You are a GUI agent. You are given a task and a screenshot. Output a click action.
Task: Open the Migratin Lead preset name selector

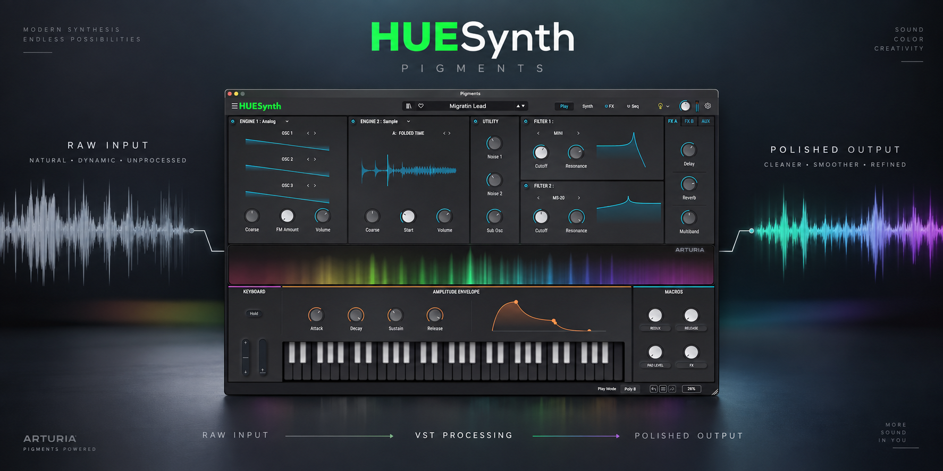pyautogui.click(x=468, y=106)
